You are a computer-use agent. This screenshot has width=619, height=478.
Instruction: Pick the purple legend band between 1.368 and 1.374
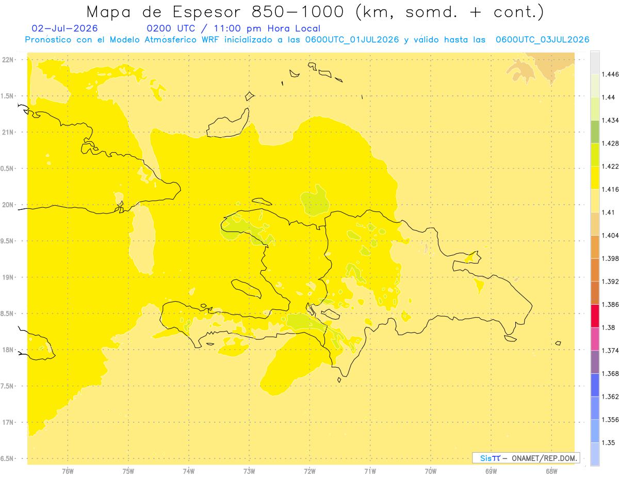tap(595, 362)
